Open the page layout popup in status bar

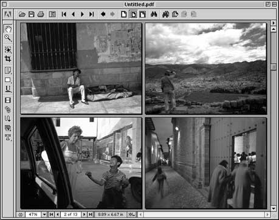131,215
